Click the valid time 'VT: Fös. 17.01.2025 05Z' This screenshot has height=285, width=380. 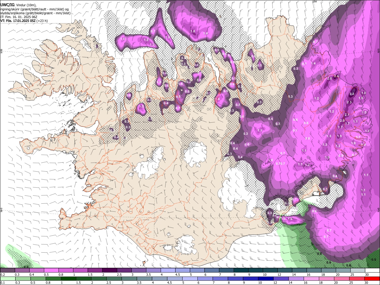coord(18,21)
